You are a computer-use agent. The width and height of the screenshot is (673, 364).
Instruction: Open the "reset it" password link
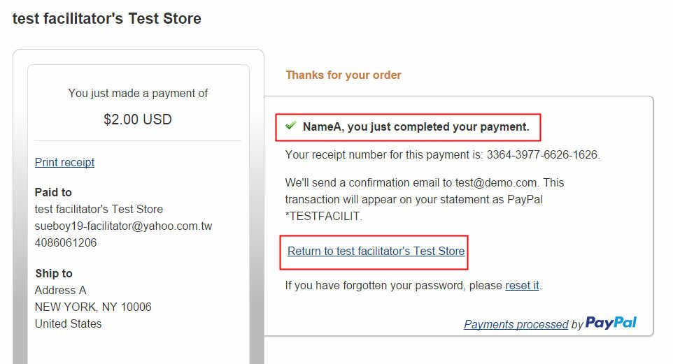(522, 285)
